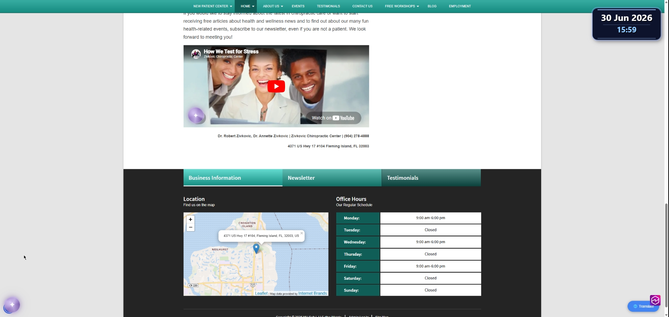This screenshot has width=669, height=317.
Task: Switch to the Newsletter tab
Action: tap(332, 178)
